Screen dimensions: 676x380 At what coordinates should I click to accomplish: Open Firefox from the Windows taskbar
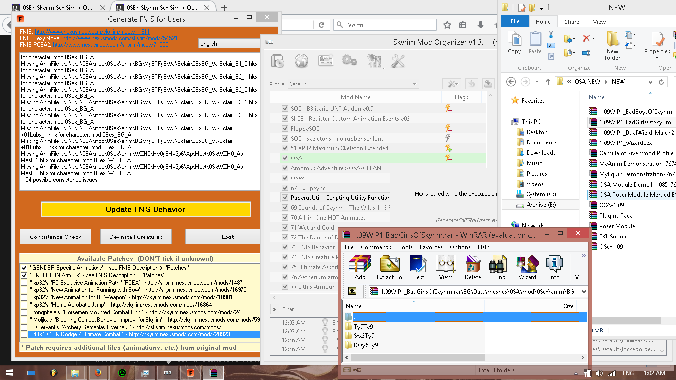click(97, 373)
